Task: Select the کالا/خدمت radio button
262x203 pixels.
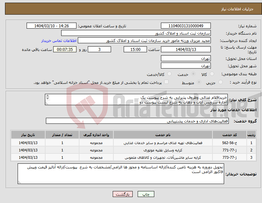Action: [170, 74]
